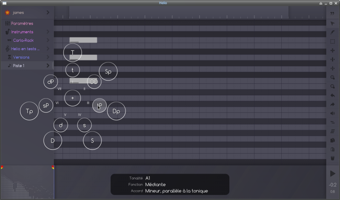Redo the last undone action
Viewport: 340px width, 200px height.
click(x=332, y=105)
